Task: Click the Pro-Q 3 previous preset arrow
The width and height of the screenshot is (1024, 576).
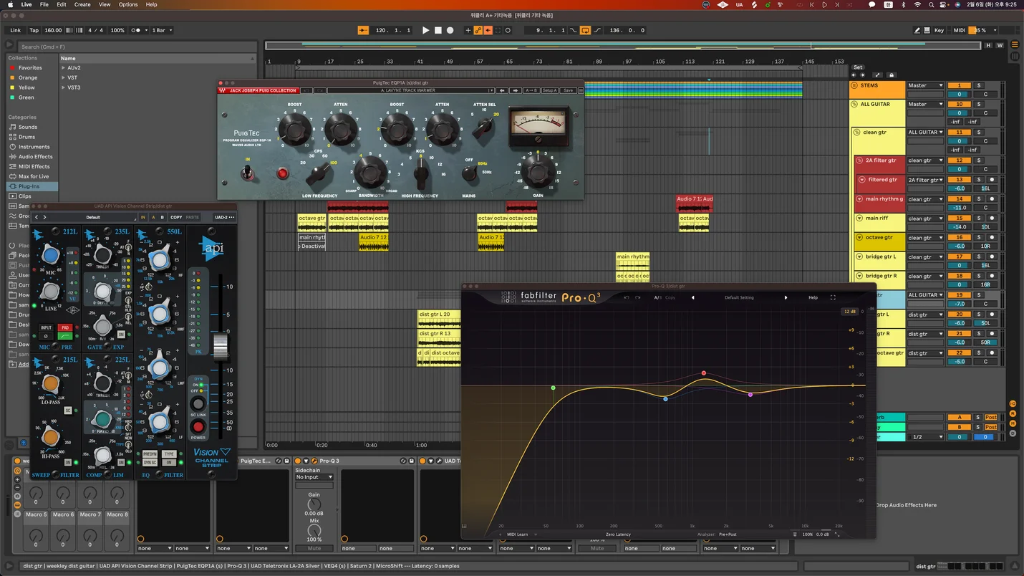Action: coord(692,297)
